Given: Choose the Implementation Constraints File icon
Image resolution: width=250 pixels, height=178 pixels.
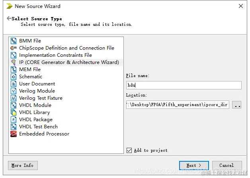Looking at the screenshot, I should pos(14,55).
